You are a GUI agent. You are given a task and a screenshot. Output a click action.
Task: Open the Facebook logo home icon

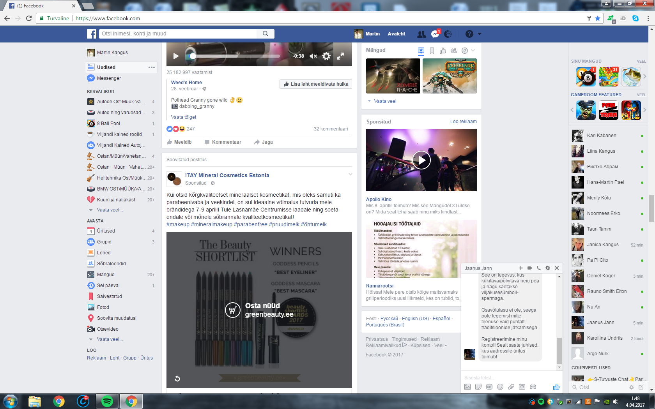click(x=92, y=34)
